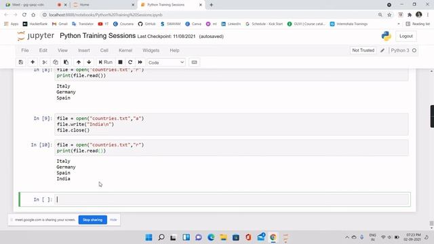Click the browser address bar URL
434x244 pixels.
pos(106,15)
